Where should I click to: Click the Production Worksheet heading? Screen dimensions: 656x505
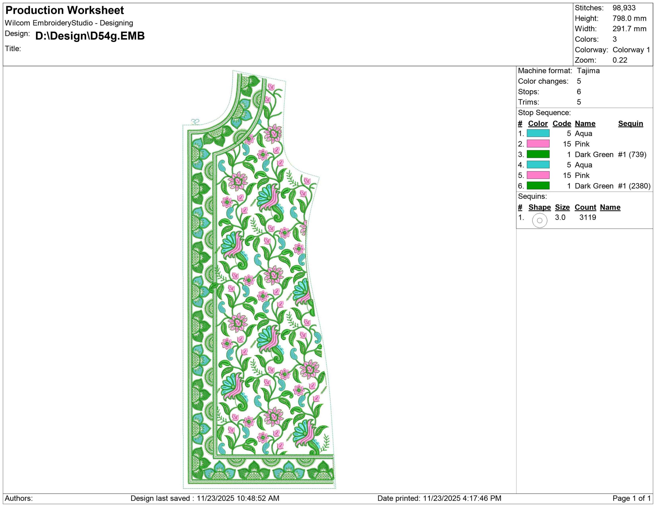pyautogui.click(x=65, y=10)
